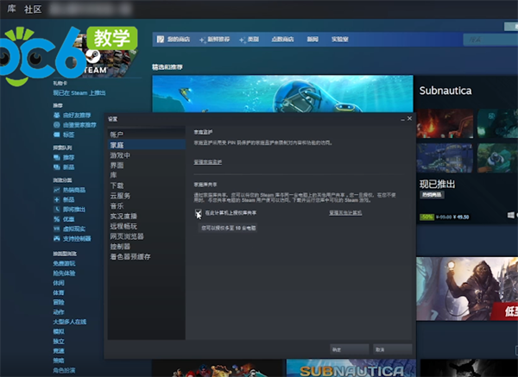Close the settings dialog window
Image resolution: width=518 pixels, height=377 pixels.
click(x=409, y=118)
